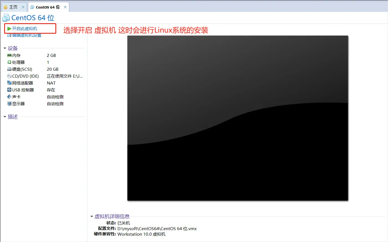This screenshot has height=242, width=388.
Task: Select the CentOS 64 位 tab
Action: [48, 7]
